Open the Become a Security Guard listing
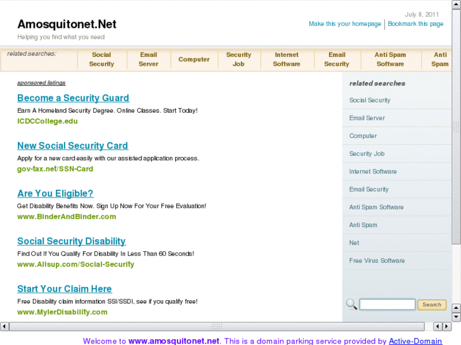The width and height of the screenshot is (461, 345). click(73, 98)
